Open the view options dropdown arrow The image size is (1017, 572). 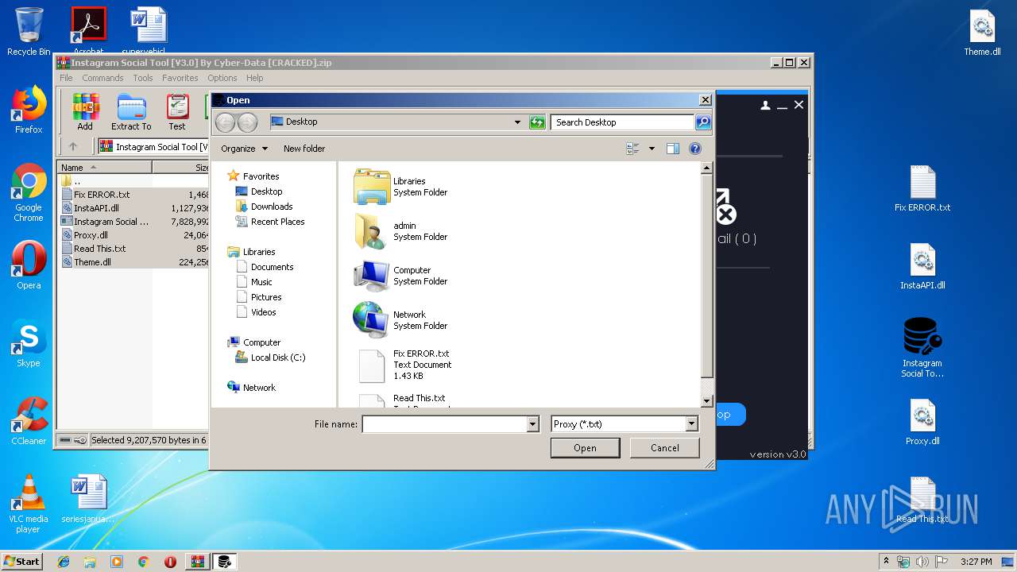coord(652,149)
